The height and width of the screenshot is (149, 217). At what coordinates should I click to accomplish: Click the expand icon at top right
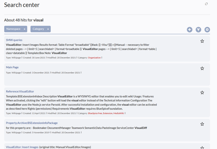[x=206, y=4]
